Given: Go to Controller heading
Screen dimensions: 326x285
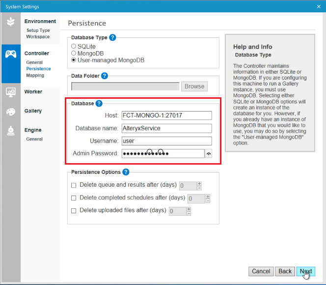Looking at the screenshot, I should [37, 54].
